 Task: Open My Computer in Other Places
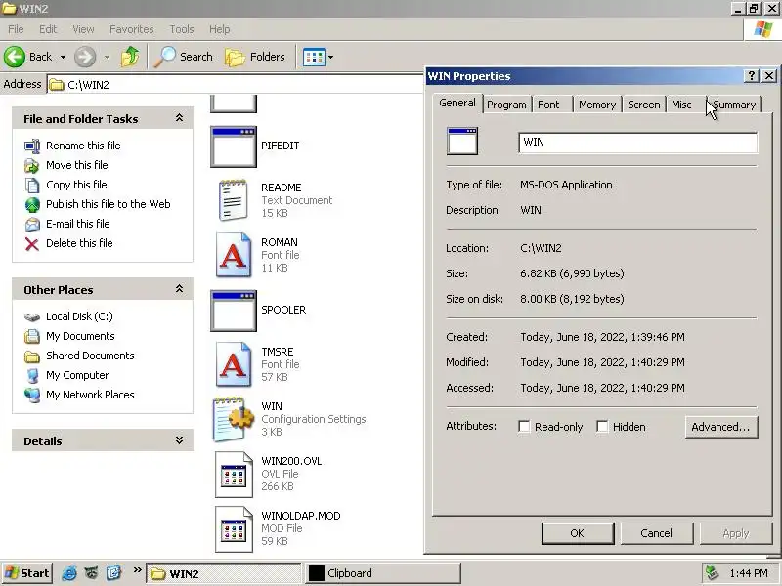77,375
